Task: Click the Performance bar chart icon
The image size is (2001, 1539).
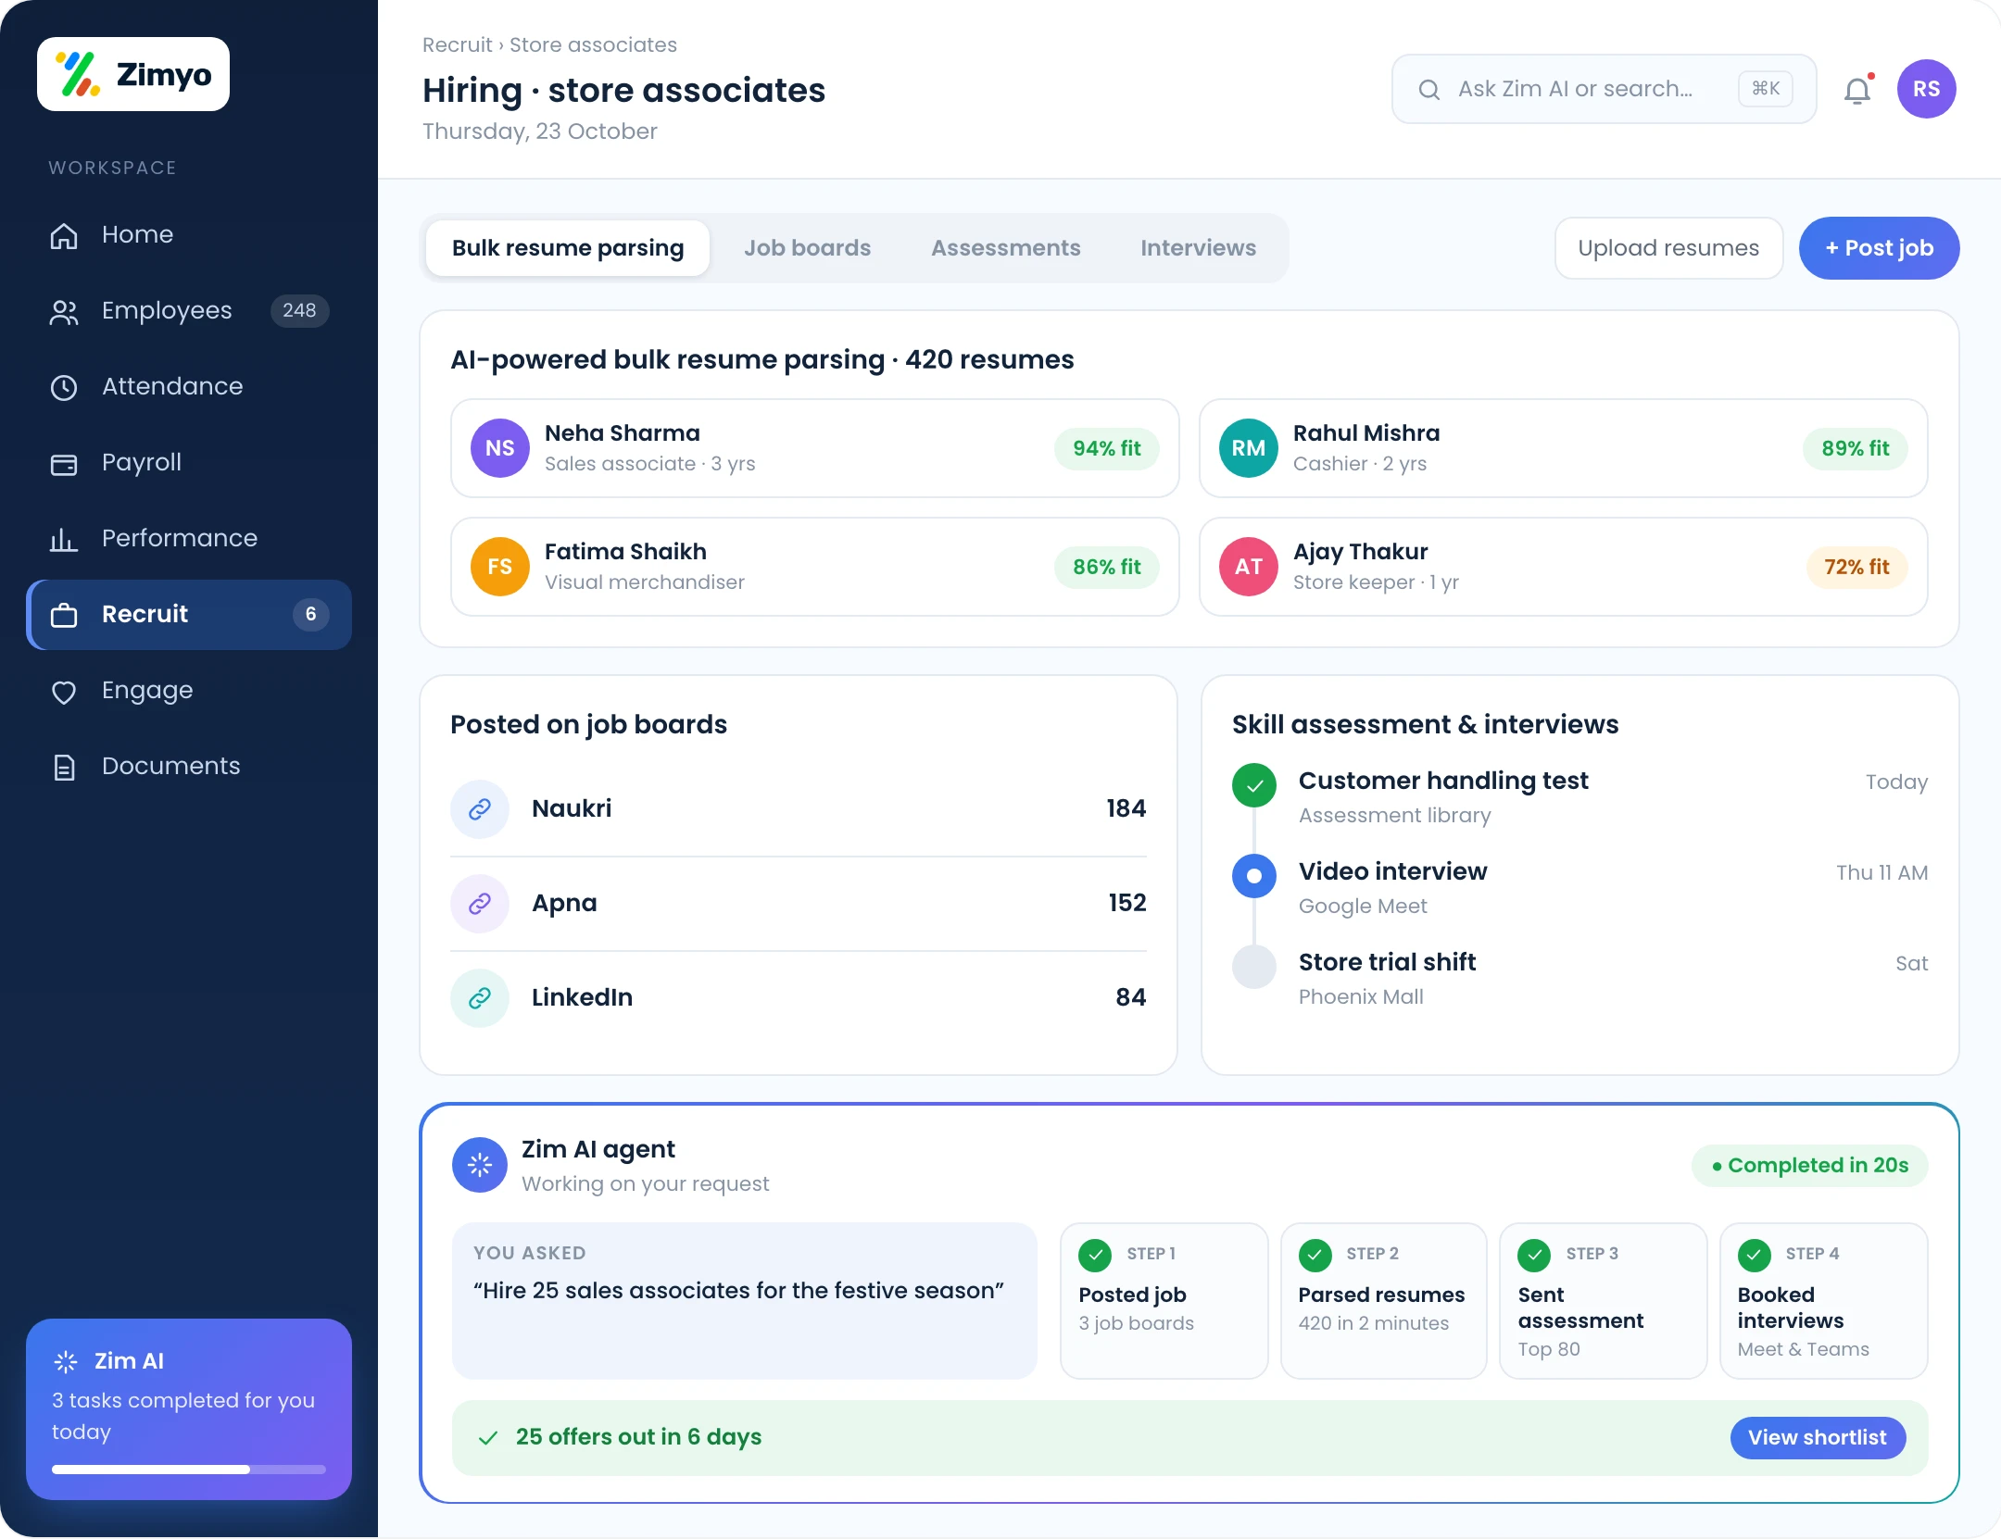Action: point(64,540)
